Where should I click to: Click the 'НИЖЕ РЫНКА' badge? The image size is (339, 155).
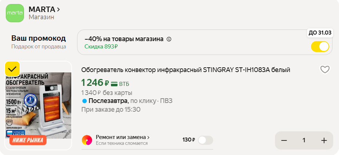(x=28, y=140)
